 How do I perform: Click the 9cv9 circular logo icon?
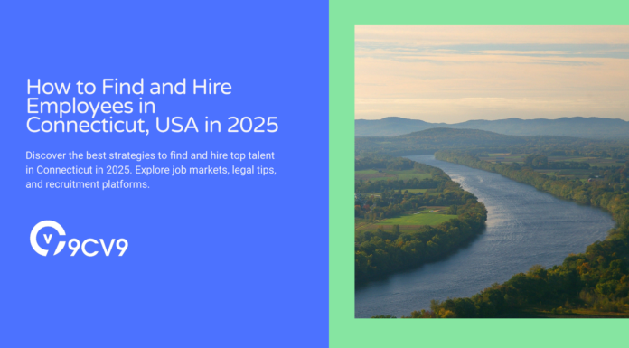48,238
